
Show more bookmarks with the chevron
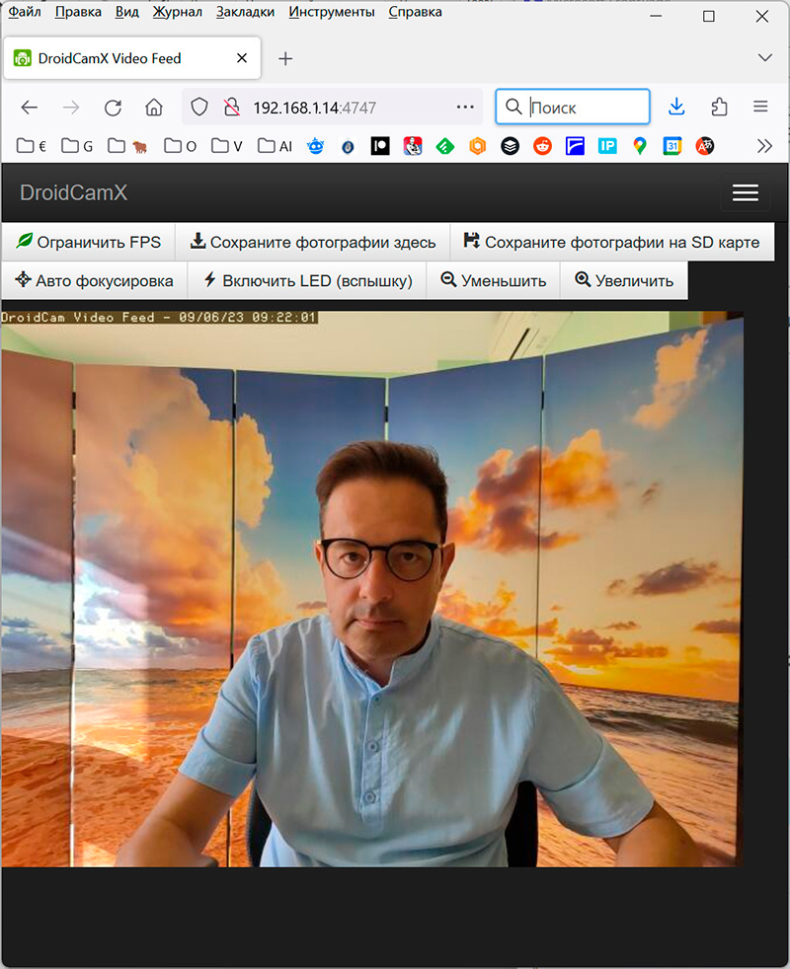click(764, 146)
